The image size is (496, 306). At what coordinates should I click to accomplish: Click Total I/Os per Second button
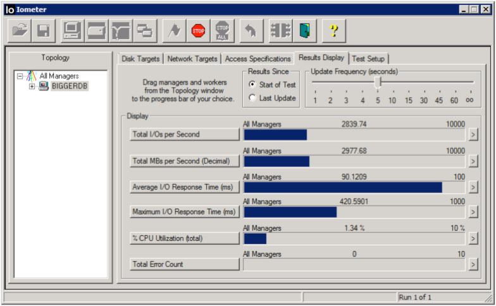(185, 134)
